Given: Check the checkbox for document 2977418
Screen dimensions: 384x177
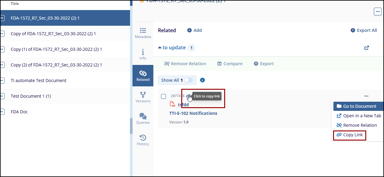Looking at the screenshot, I should pyautogui.click(x=163, y=96).
